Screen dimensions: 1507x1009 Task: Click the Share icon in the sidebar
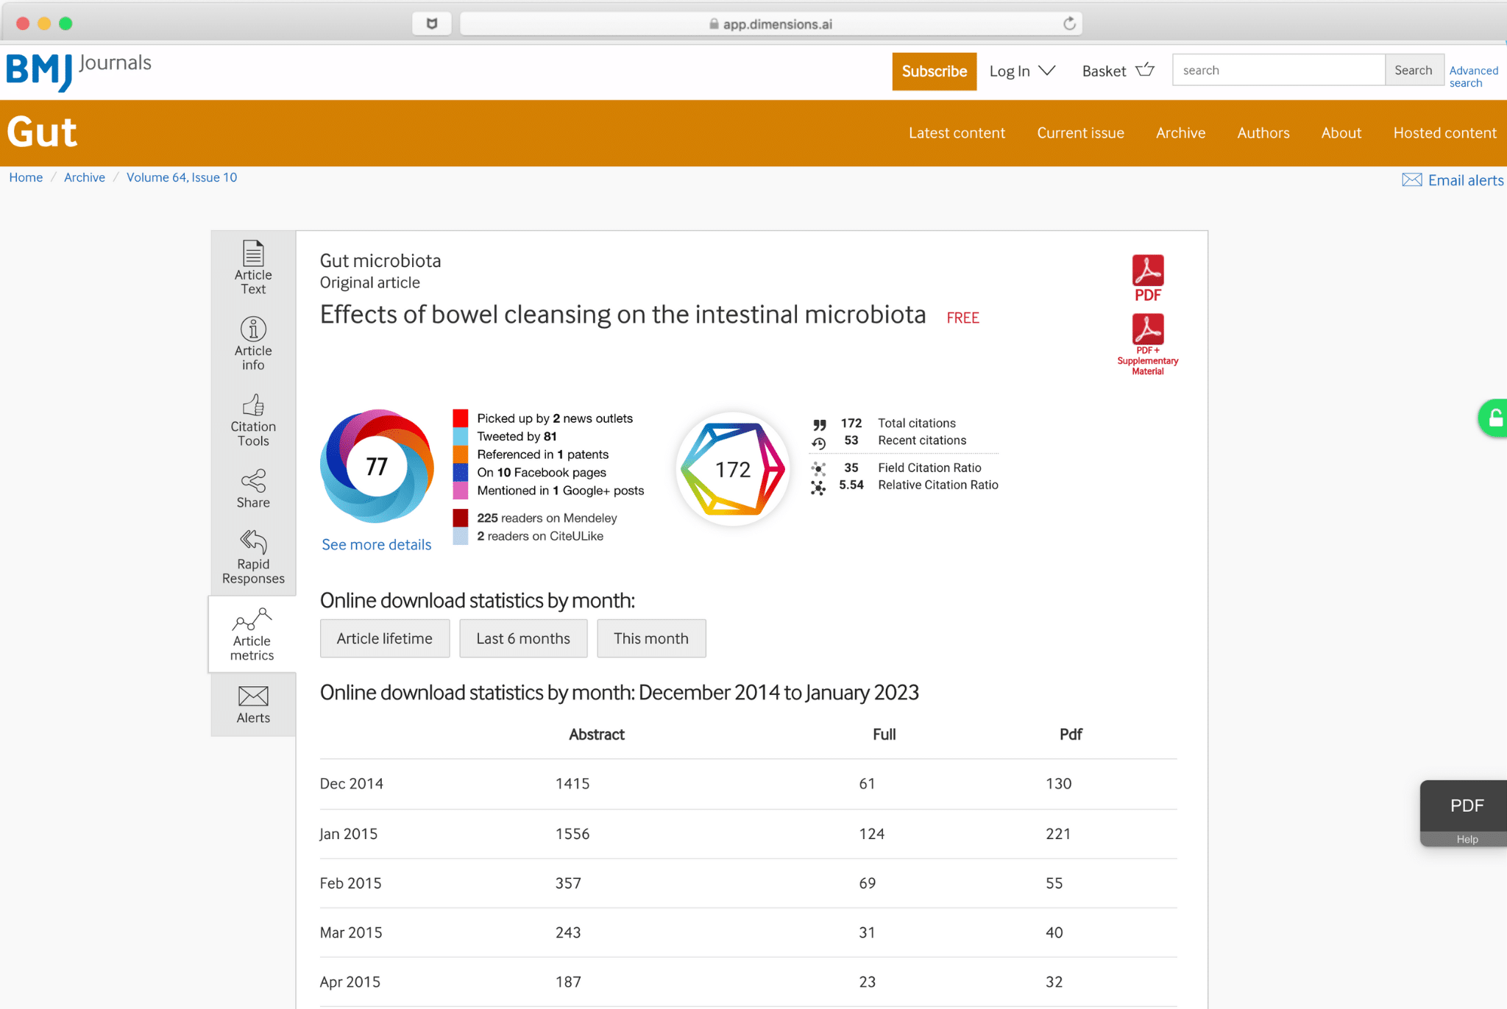253,482
